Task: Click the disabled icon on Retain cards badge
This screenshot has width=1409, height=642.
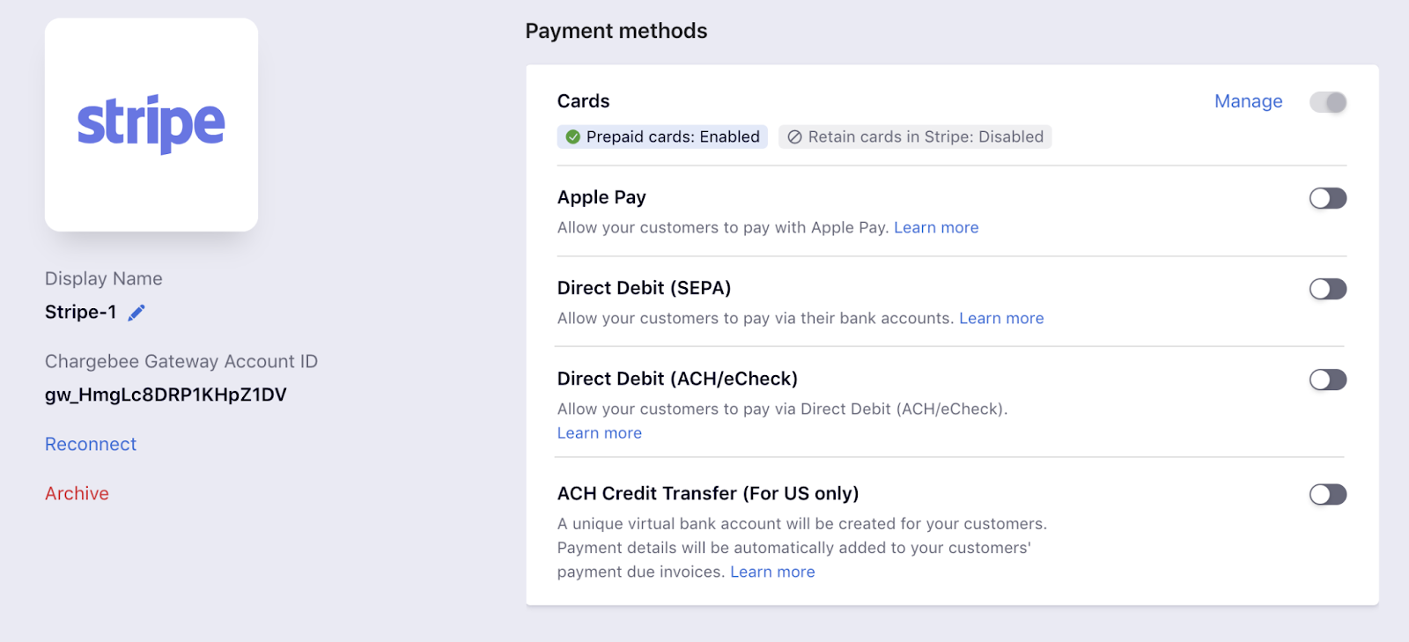Action: coord(794,137)
